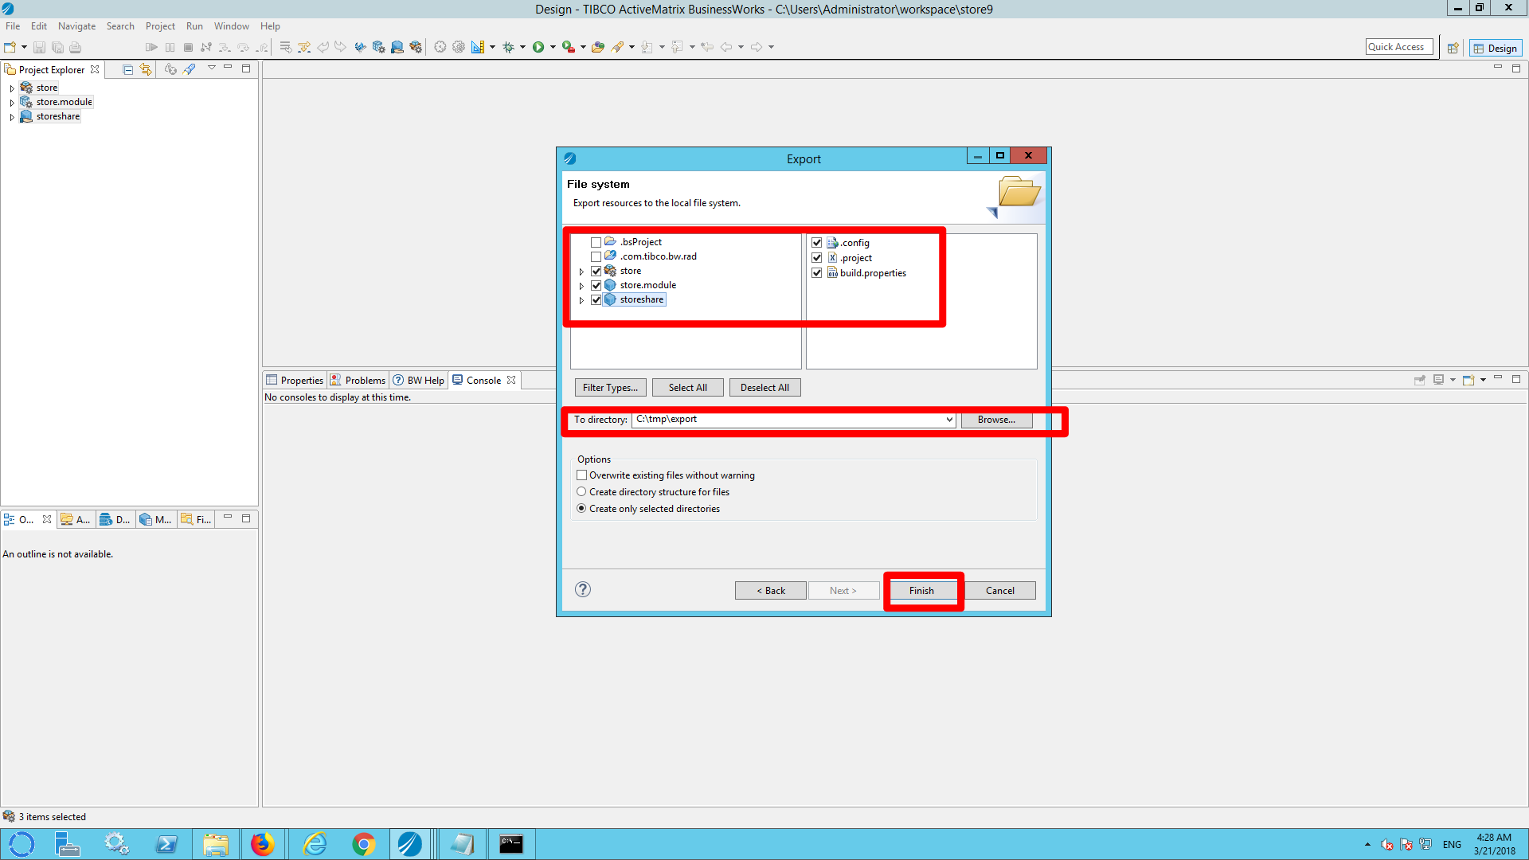Click the Search flashlight toolbar icon
Screen dimensions: 1529x860
[x=617, y=47]
